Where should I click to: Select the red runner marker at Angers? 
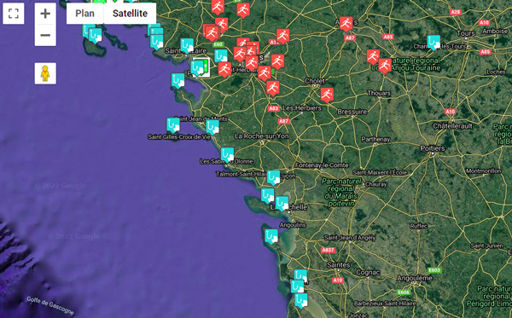346,24
